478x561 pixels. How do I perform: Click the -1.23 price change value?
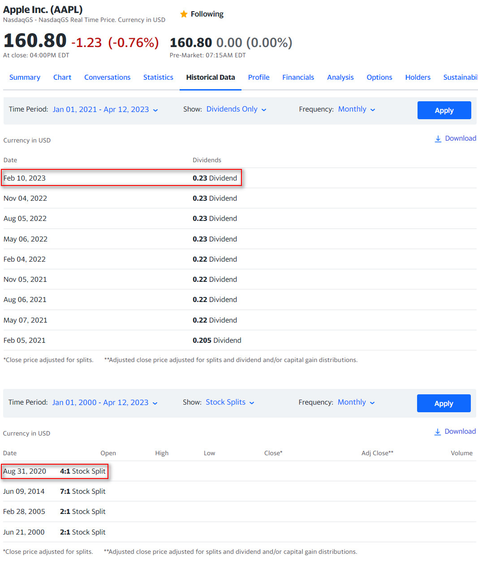[86, 43]
